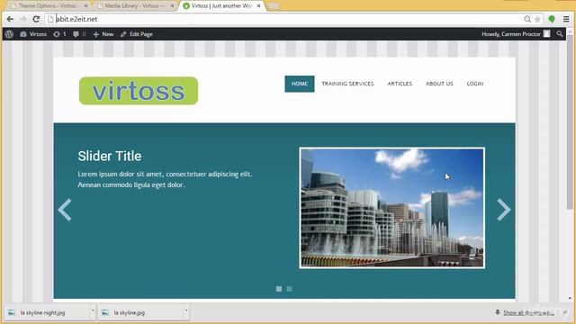Close the active Virtoss tab
The image size is (576, 324).
pyautogui.click(x=258, y=6)
